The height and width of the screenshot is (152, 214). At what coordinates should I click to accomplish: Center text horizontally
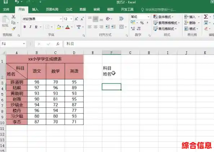click(x=95, y=27)
